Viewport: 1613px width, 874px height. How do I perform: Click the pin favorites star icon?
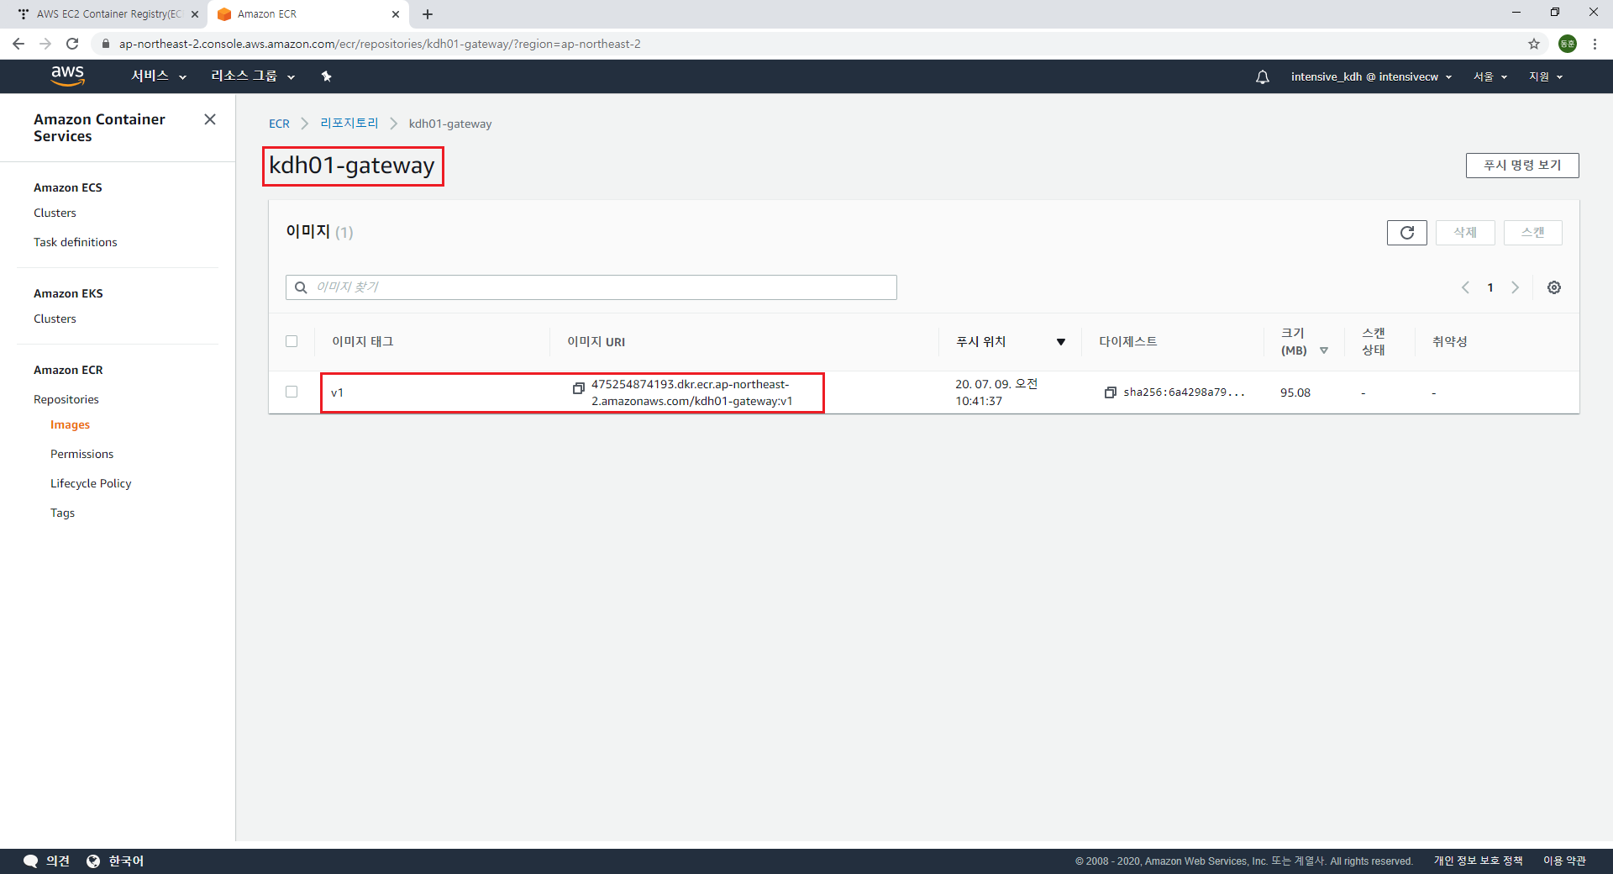click(327, 76)
